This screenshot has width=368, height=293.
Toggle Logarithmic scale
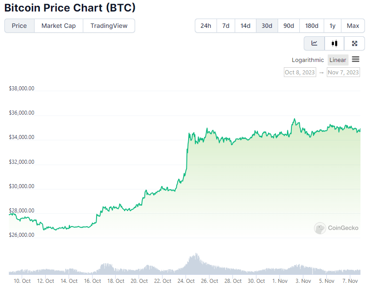[308, 60]
